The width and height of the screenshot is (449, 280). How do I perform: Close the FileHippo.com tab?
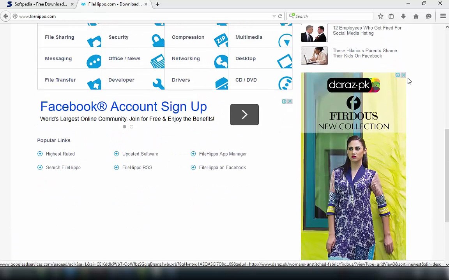146,4
